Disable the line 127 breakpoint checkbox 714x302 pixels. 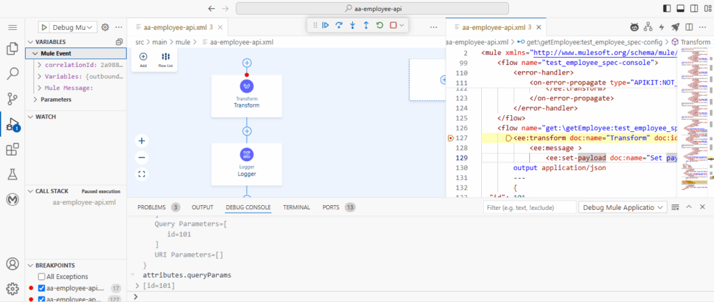pyautogui.click(x=41, y=299)
